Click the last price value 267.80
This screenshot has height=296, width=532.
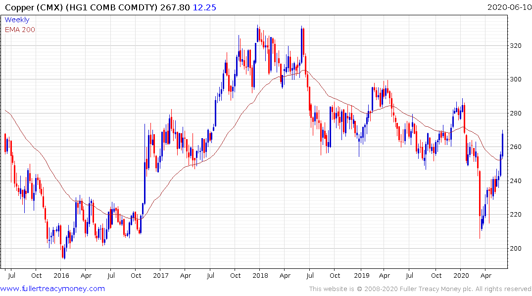click(175, 7)
